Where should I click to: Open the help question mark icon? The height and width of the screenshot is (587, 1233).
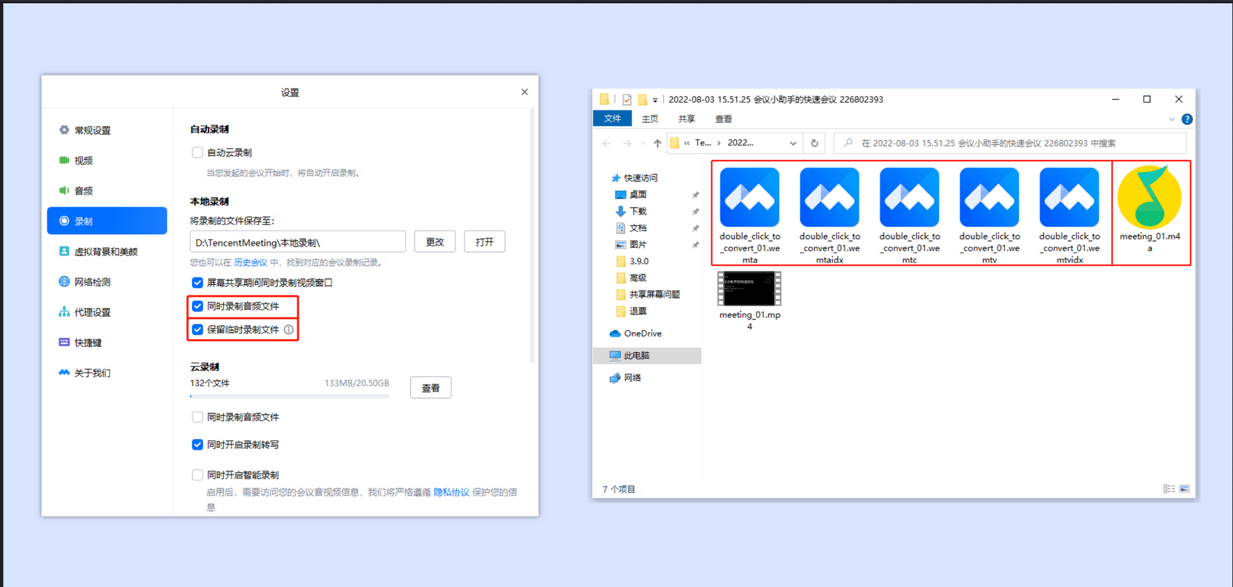pos(1186,119)
